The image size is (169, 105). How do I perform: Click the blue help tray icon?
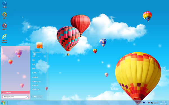[144, 103]
